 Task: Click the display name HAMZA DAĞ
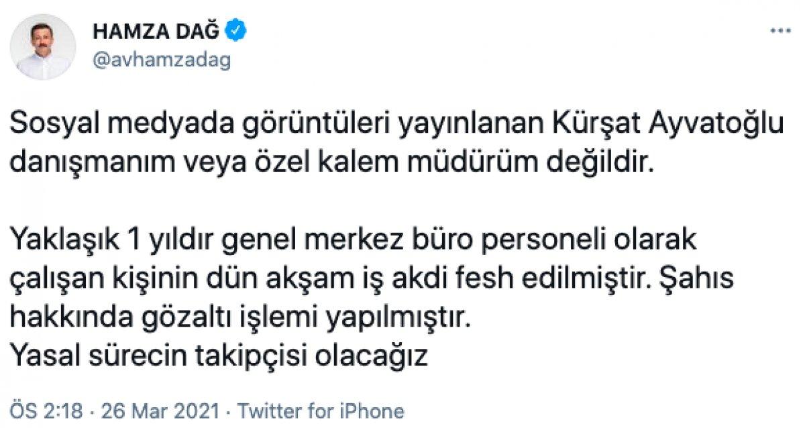click(154, 28)
